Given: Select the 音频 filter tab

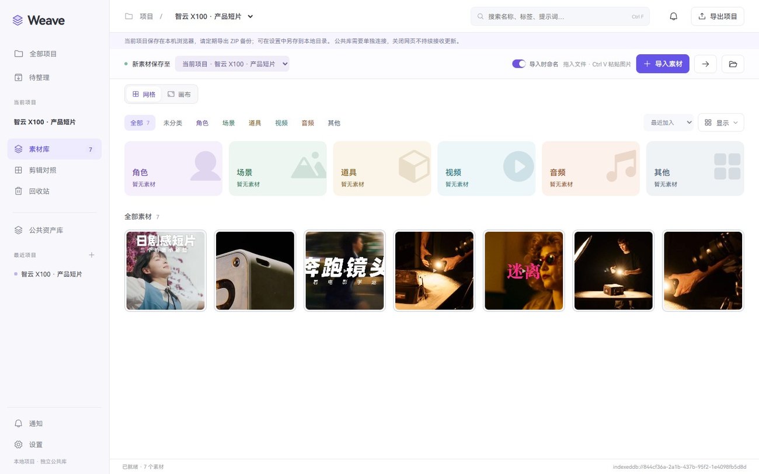Looking at the screenshot, I should 308,123.
